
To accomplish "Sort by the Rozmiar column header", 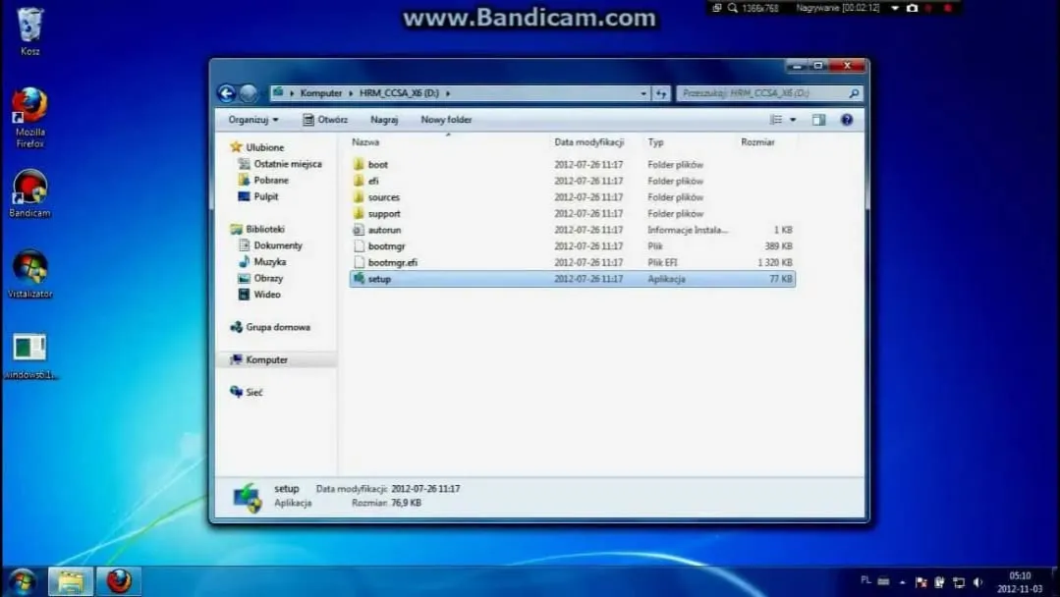I will point(757,141).
